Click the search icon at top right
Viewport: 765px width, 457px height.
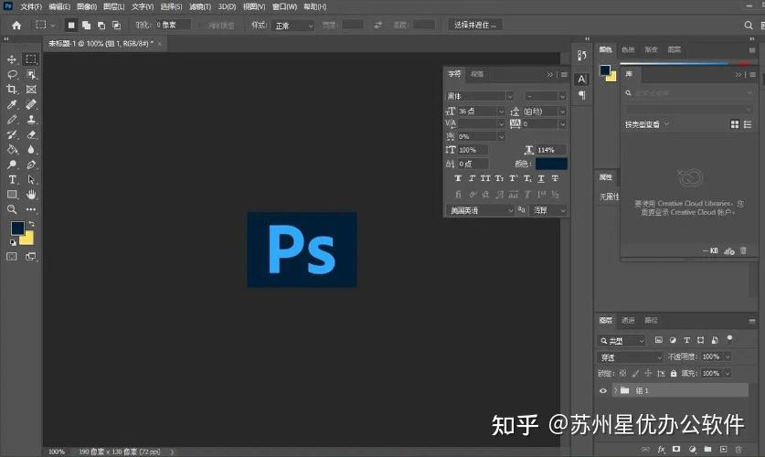(x=749, y=25)
